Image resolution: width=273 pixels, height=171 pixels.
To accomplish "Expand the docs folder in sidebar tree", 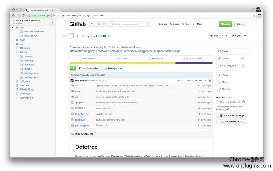I will (x=12, y=40).
